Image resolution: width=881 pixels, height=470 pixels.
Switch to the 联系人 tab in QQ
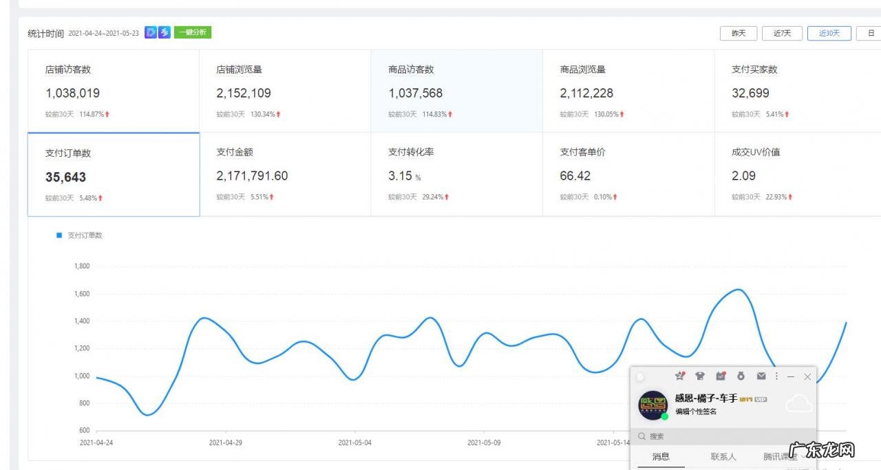pos(723,456)
